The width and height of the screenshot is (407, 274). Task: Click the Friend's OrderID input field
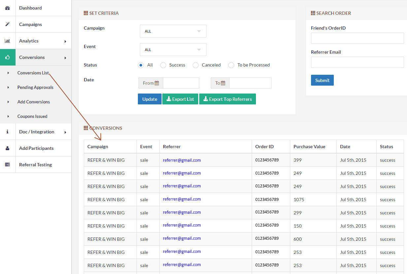pos(357,38)
